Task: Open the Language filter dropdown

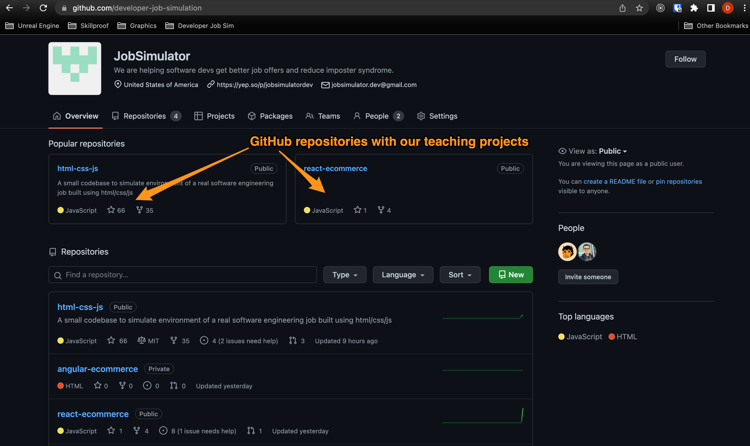Action: coord(403,275)
